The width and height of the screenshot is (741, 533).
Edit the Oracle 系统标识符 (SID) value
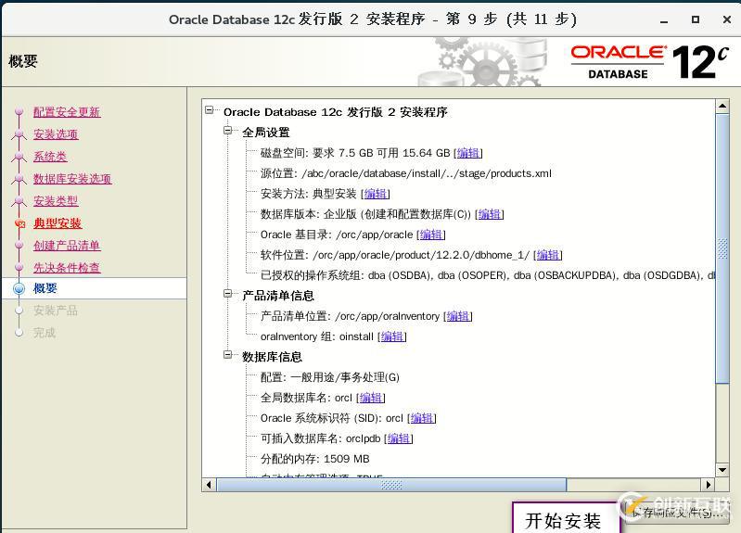click(x=422, y=418)
